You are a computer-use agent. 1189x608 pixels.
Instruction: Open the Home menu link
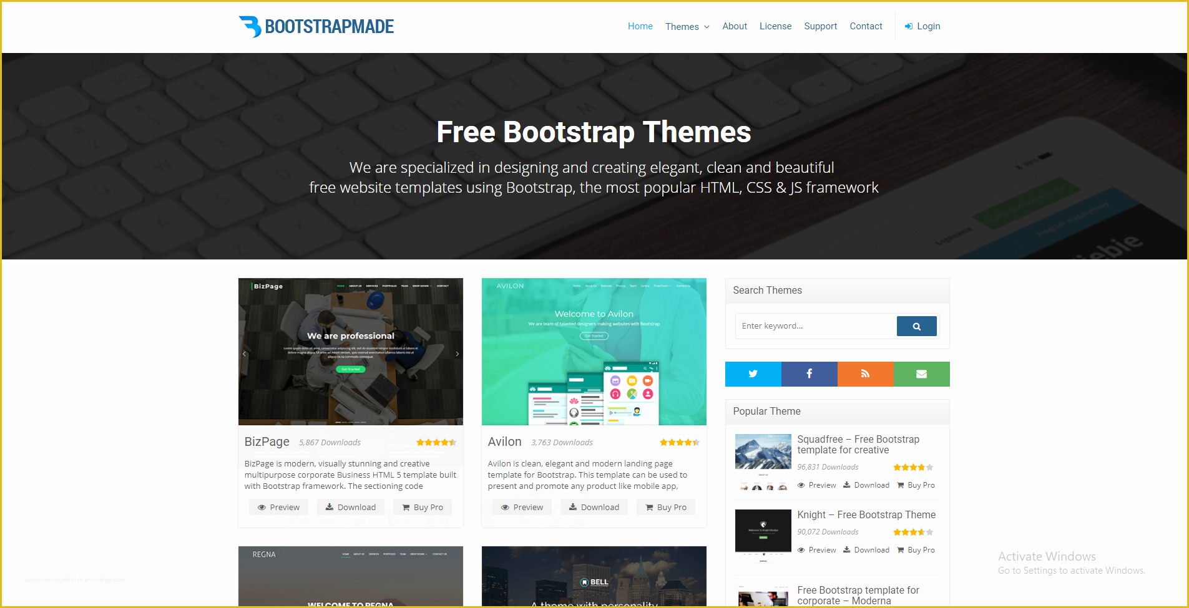click(x=640, y=26)
